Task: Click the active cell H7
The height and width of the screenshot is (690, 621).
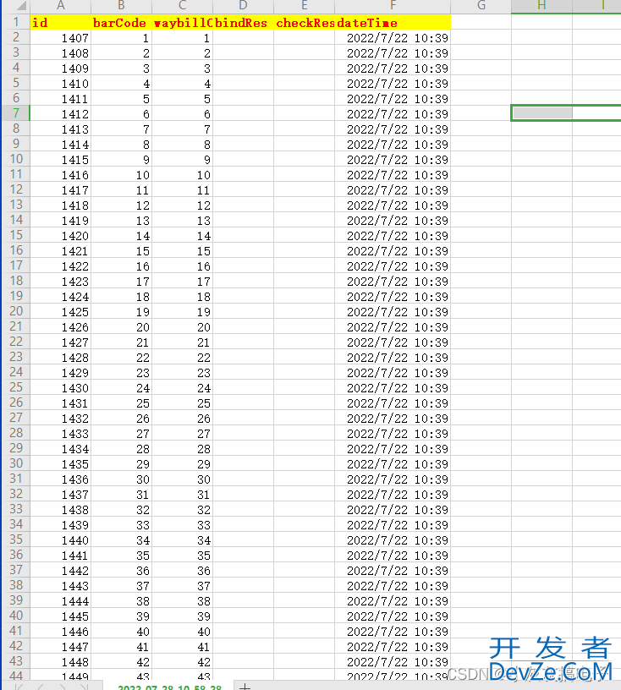Action: pos(541,113)
